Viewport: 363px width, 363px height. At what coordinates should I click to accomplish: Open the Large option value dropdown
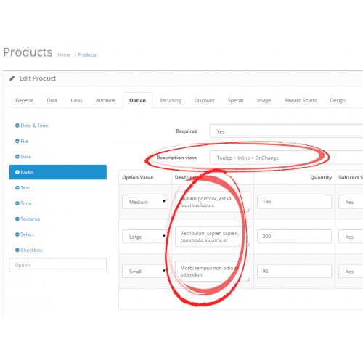point(145,237)
